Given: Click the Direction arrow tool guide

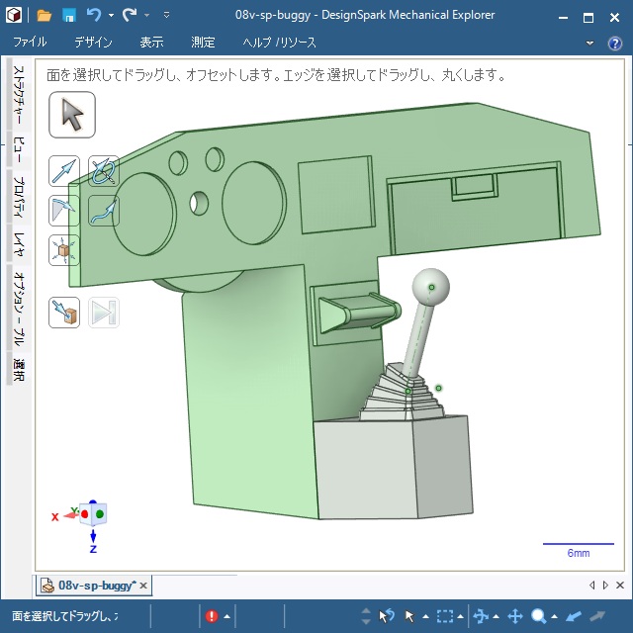Looking at the screenshot, I should click(64, 171).
